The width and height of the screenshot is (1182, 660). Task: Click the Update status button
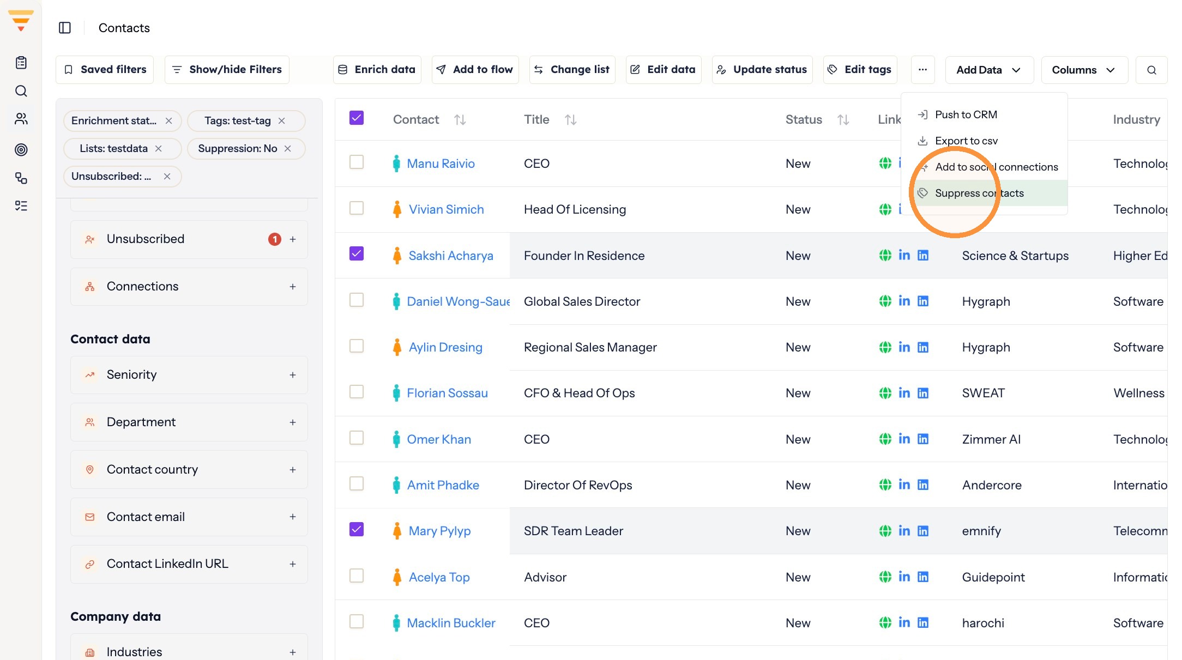pos(762,70)
